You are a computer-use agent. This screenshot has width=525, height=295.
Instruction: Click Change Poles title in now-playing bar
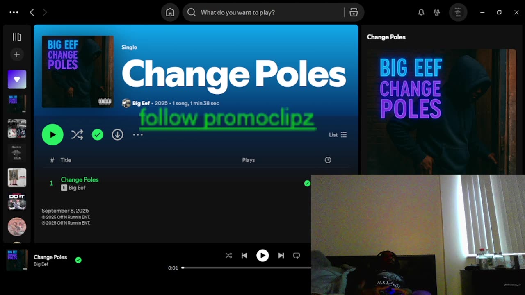point(50,257)
